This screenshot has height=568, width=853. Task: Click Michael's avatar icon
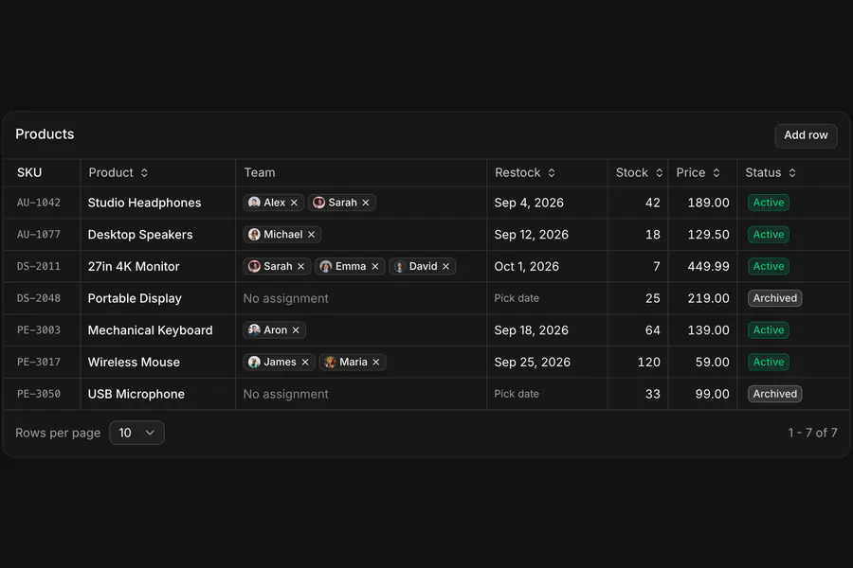[254, 234]
